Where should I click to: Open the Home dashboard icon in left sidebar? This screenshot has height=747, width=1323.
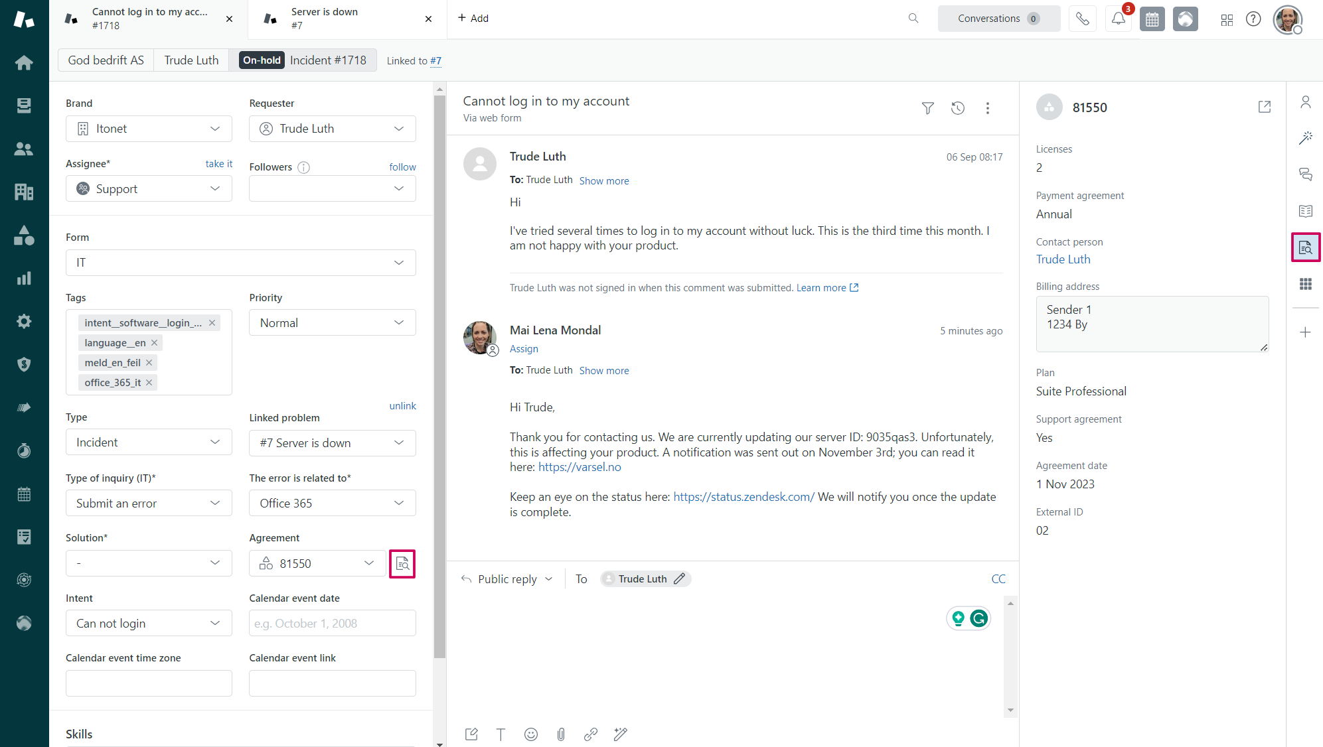(24, 62)
